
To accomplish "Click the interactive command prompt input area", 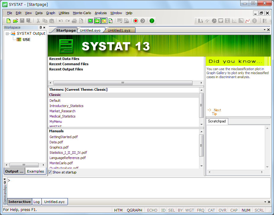I will pyautogui.click(x=139, y=188).
